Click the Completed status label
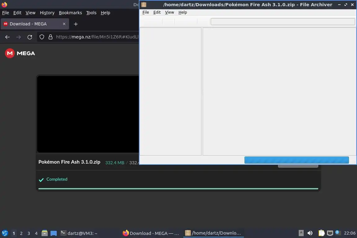The width and height of the screenshot is (357, 238). [57, 179]
